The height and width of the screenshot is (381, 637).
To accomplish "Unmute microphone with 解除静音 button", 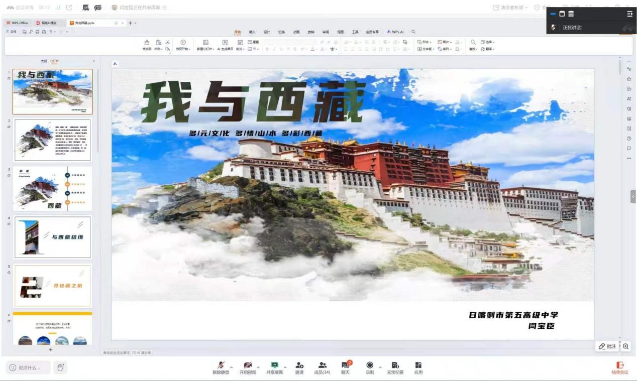I will (221, 368).
